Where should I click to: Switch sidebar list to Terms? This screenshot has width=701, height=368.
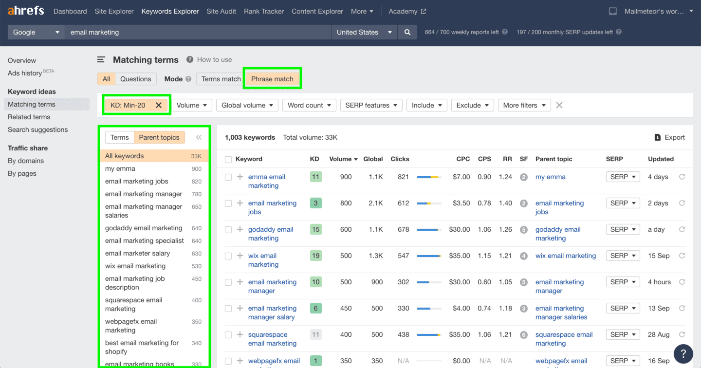click(119, 137)
